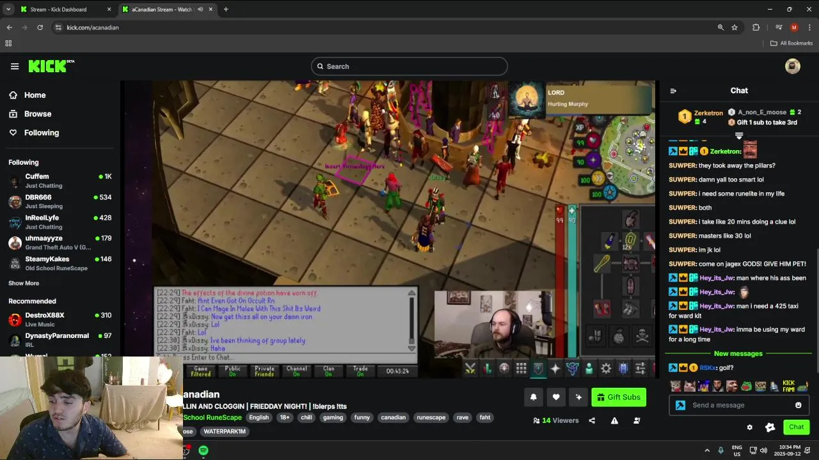This screenshot has width=819, height=460.
Task: Reload the page
Action: pyautogui.click(x=40, y=27)
